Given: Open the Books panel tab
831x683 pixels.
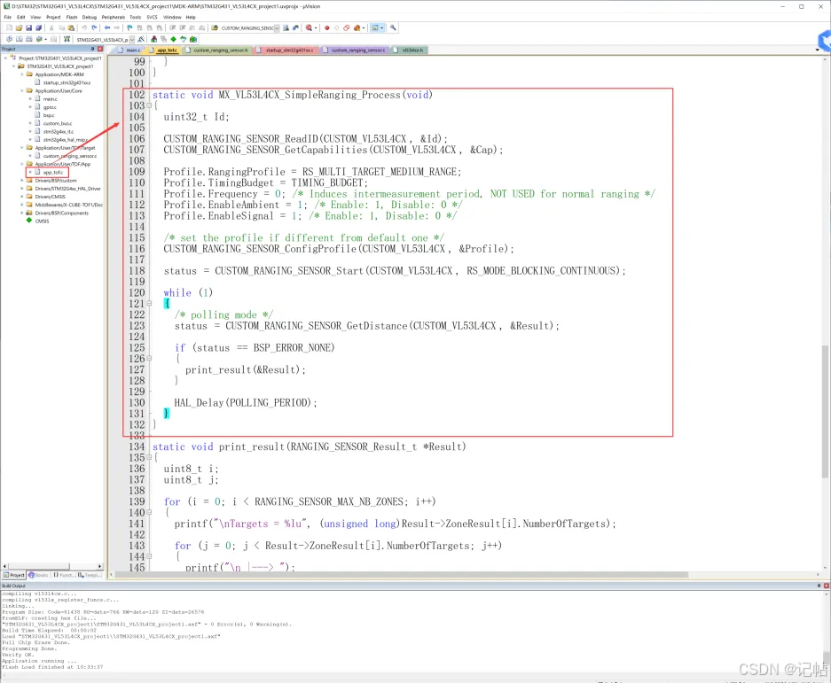Looking at the screenshot, I should point(39,575).
